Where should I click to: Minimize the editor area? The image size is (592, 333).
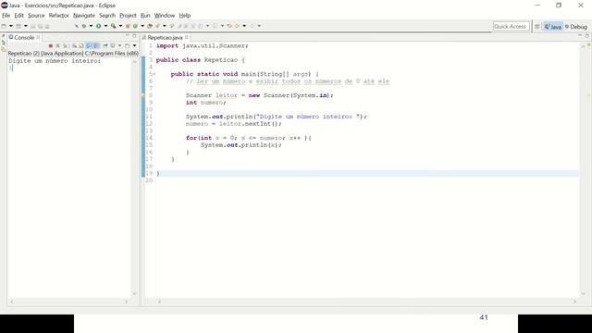[580, 35]
